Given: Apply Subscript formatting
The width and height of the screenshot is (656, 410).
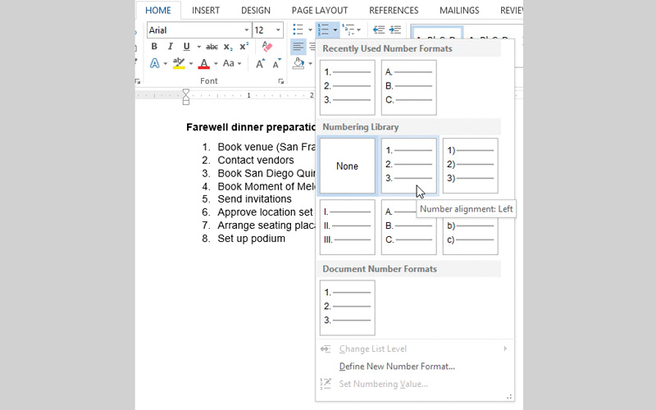Looking at the screenshot, I should [x=229, y=47].
